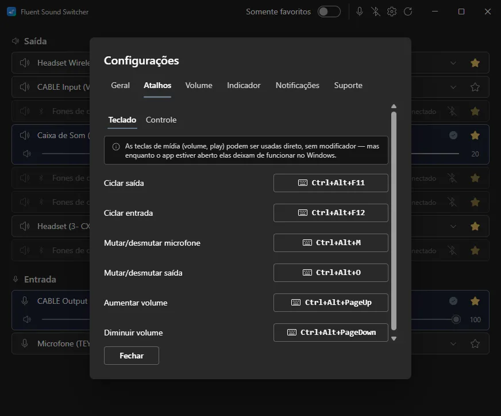Click the Bluetooth-off icon on last Fones de row
Viewport: 501px width, 416px height.
(452, 250)
